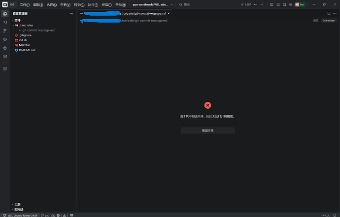This screenshot has width=340, height=217.
Task: Open Makefile in file tree
Action: pyautogui.click(x=24, y=45)
